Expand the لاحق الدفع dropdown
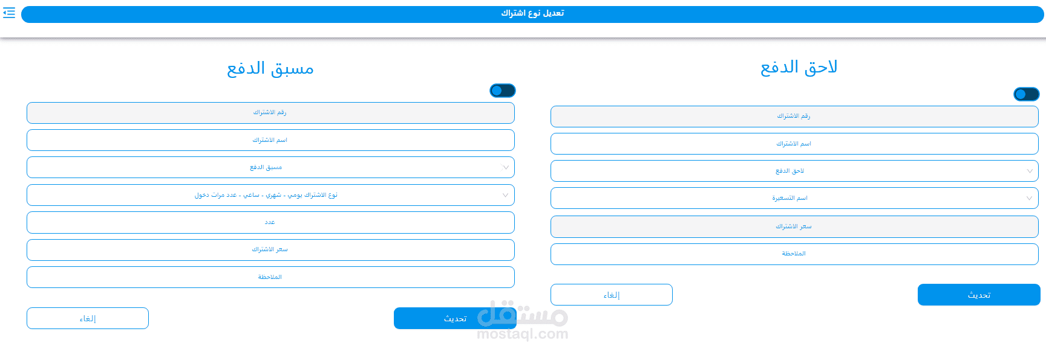Viewport: 1046px width, 349px height. 794,171
